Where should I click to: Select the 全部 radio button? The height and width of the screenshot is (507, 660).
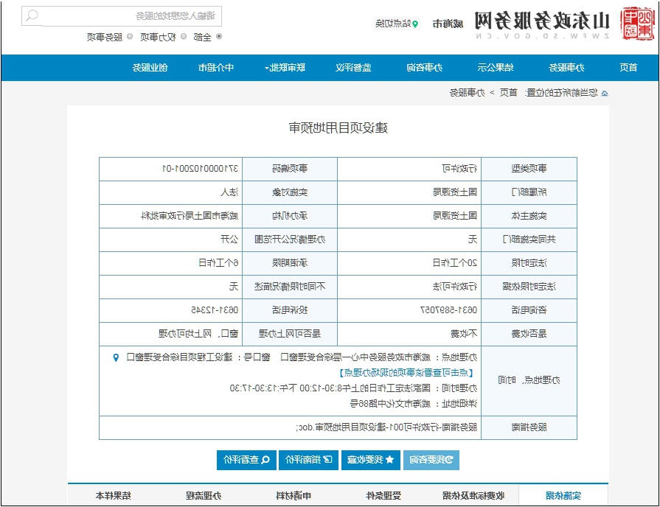219,37
